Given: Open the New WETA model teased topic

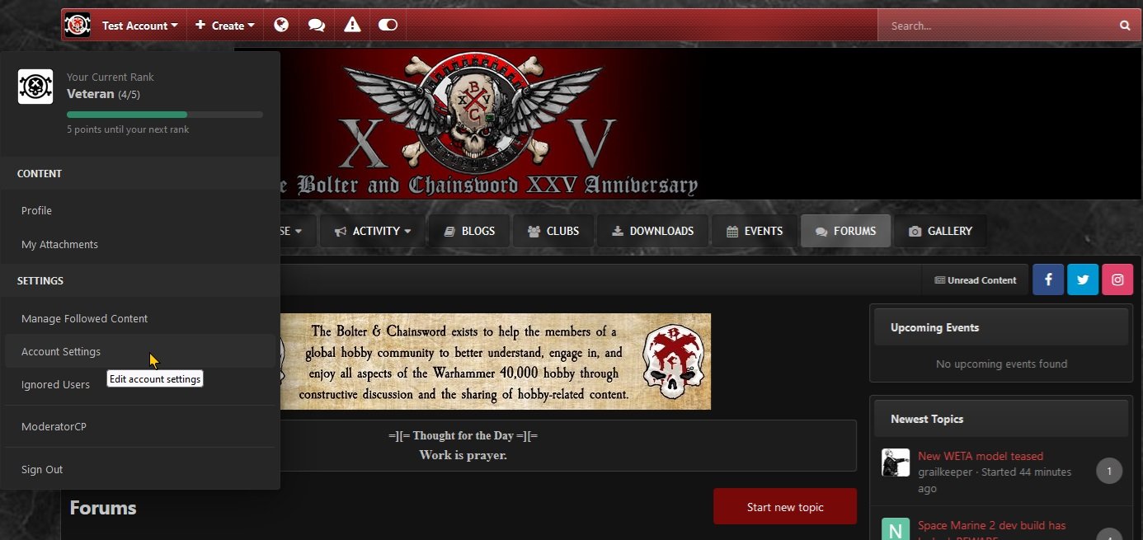Looking at the screenshot, I should pyautogui.click(x=981, y=456).
